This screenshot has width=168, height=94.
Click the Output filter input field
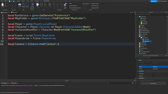[118, 83]
